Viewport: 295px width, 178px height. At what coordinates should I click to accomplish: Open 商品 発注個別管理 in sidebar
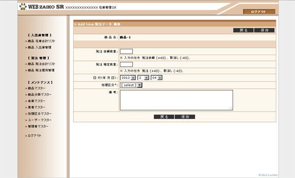[41, 70]
